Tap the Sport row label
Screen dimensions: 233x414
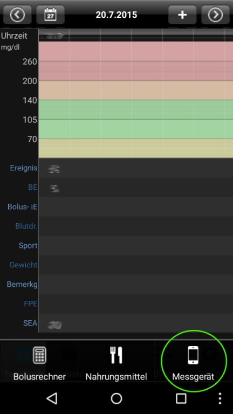[x=28, y=246]
